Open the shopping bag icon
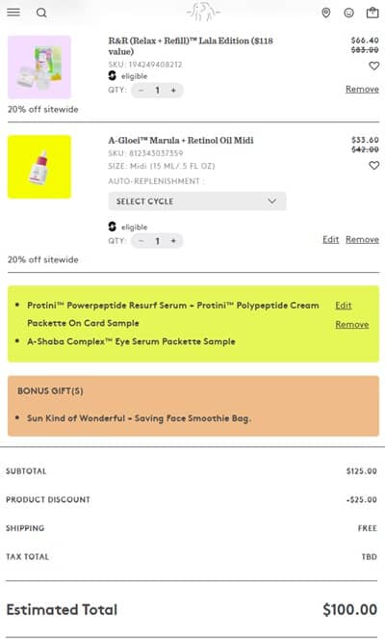Image resolution: width=385 pixels, height=644 pixels. point(372,13)
